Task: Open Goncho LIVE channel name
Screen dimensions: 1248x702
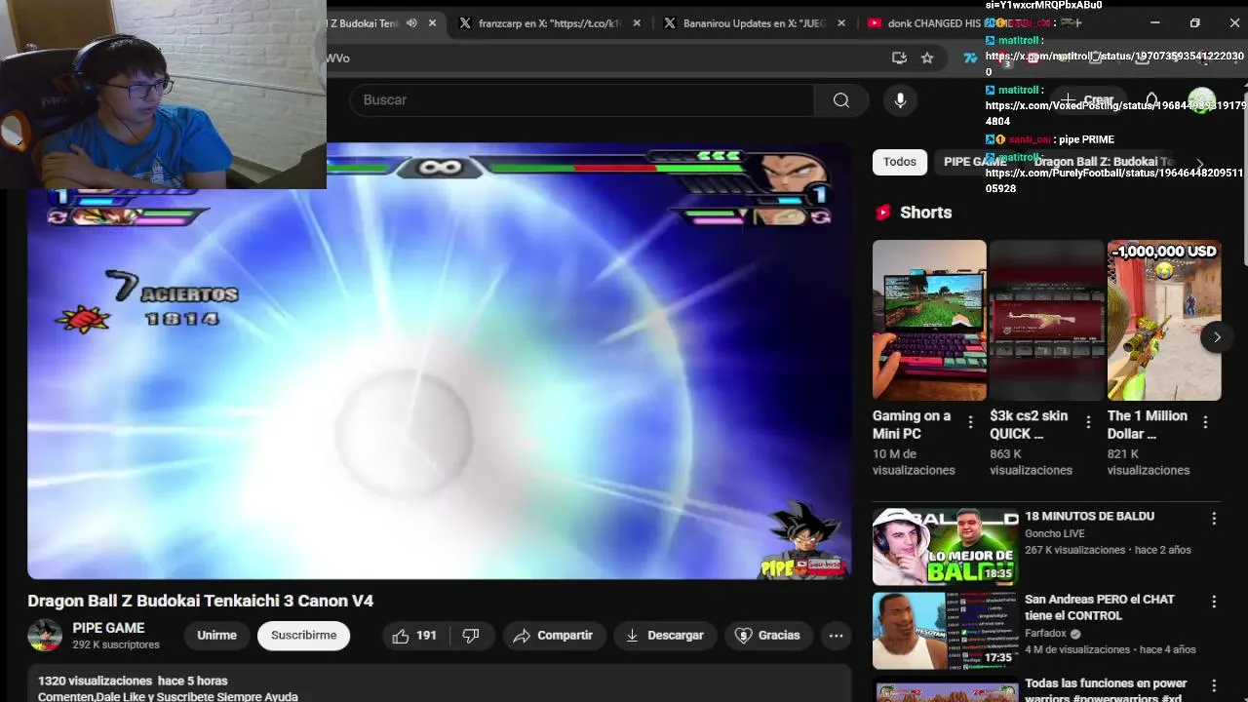Action: pyautogui.click(x=1057, y=533)
